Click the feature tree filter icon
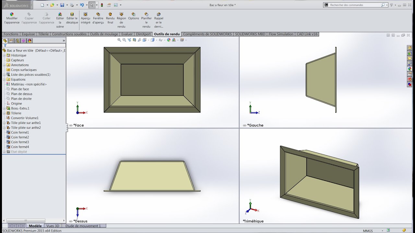The image size is (415, 233). [x=5, y=46]
